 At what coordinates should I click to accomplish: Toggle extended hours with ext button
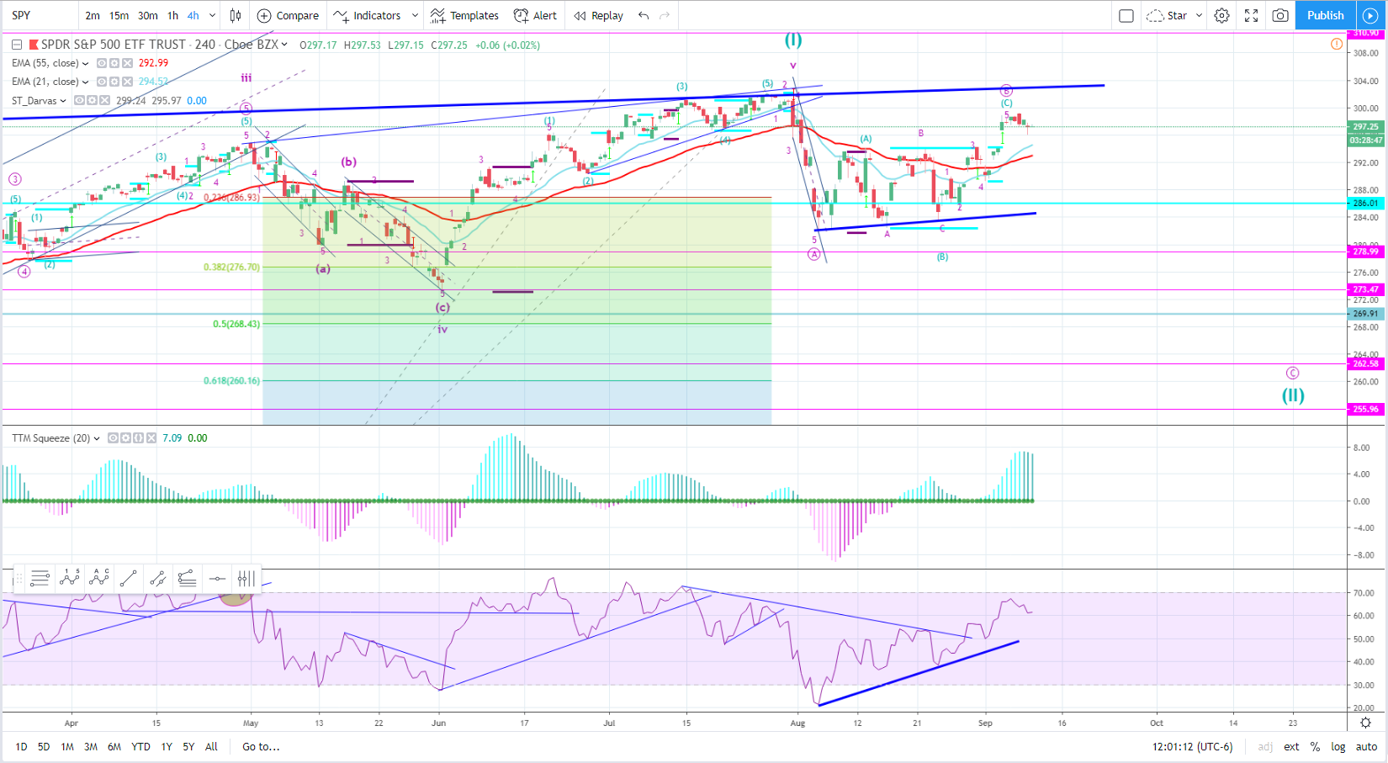tap(1291, 747)
